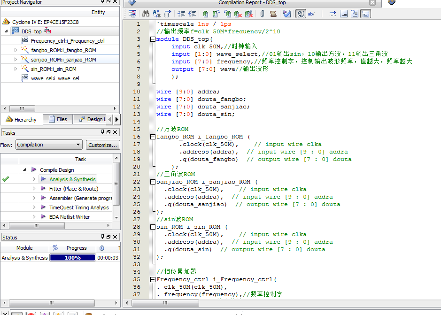
Task: Switch to the Files tab
Action: coord(58,119)
